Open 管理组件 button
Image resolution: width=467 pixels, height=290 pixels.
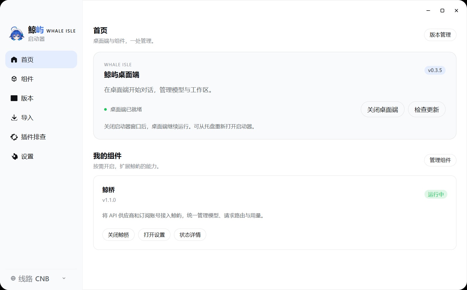(x=440, y=160)
